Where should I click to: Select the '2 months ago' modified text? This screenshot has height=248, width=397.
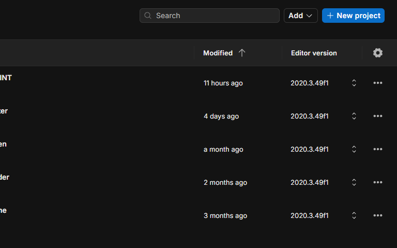[x=225, y=183]
